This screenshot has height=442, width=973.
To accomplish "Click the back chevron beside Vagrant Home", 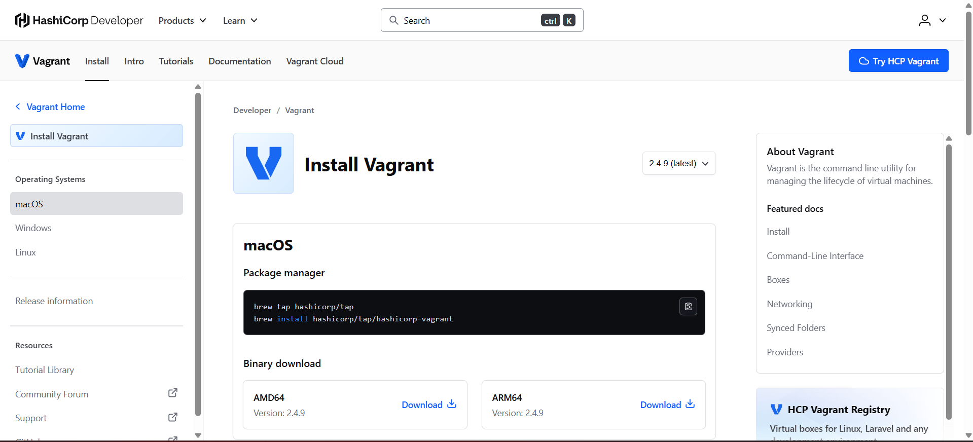I will [18, 106].
